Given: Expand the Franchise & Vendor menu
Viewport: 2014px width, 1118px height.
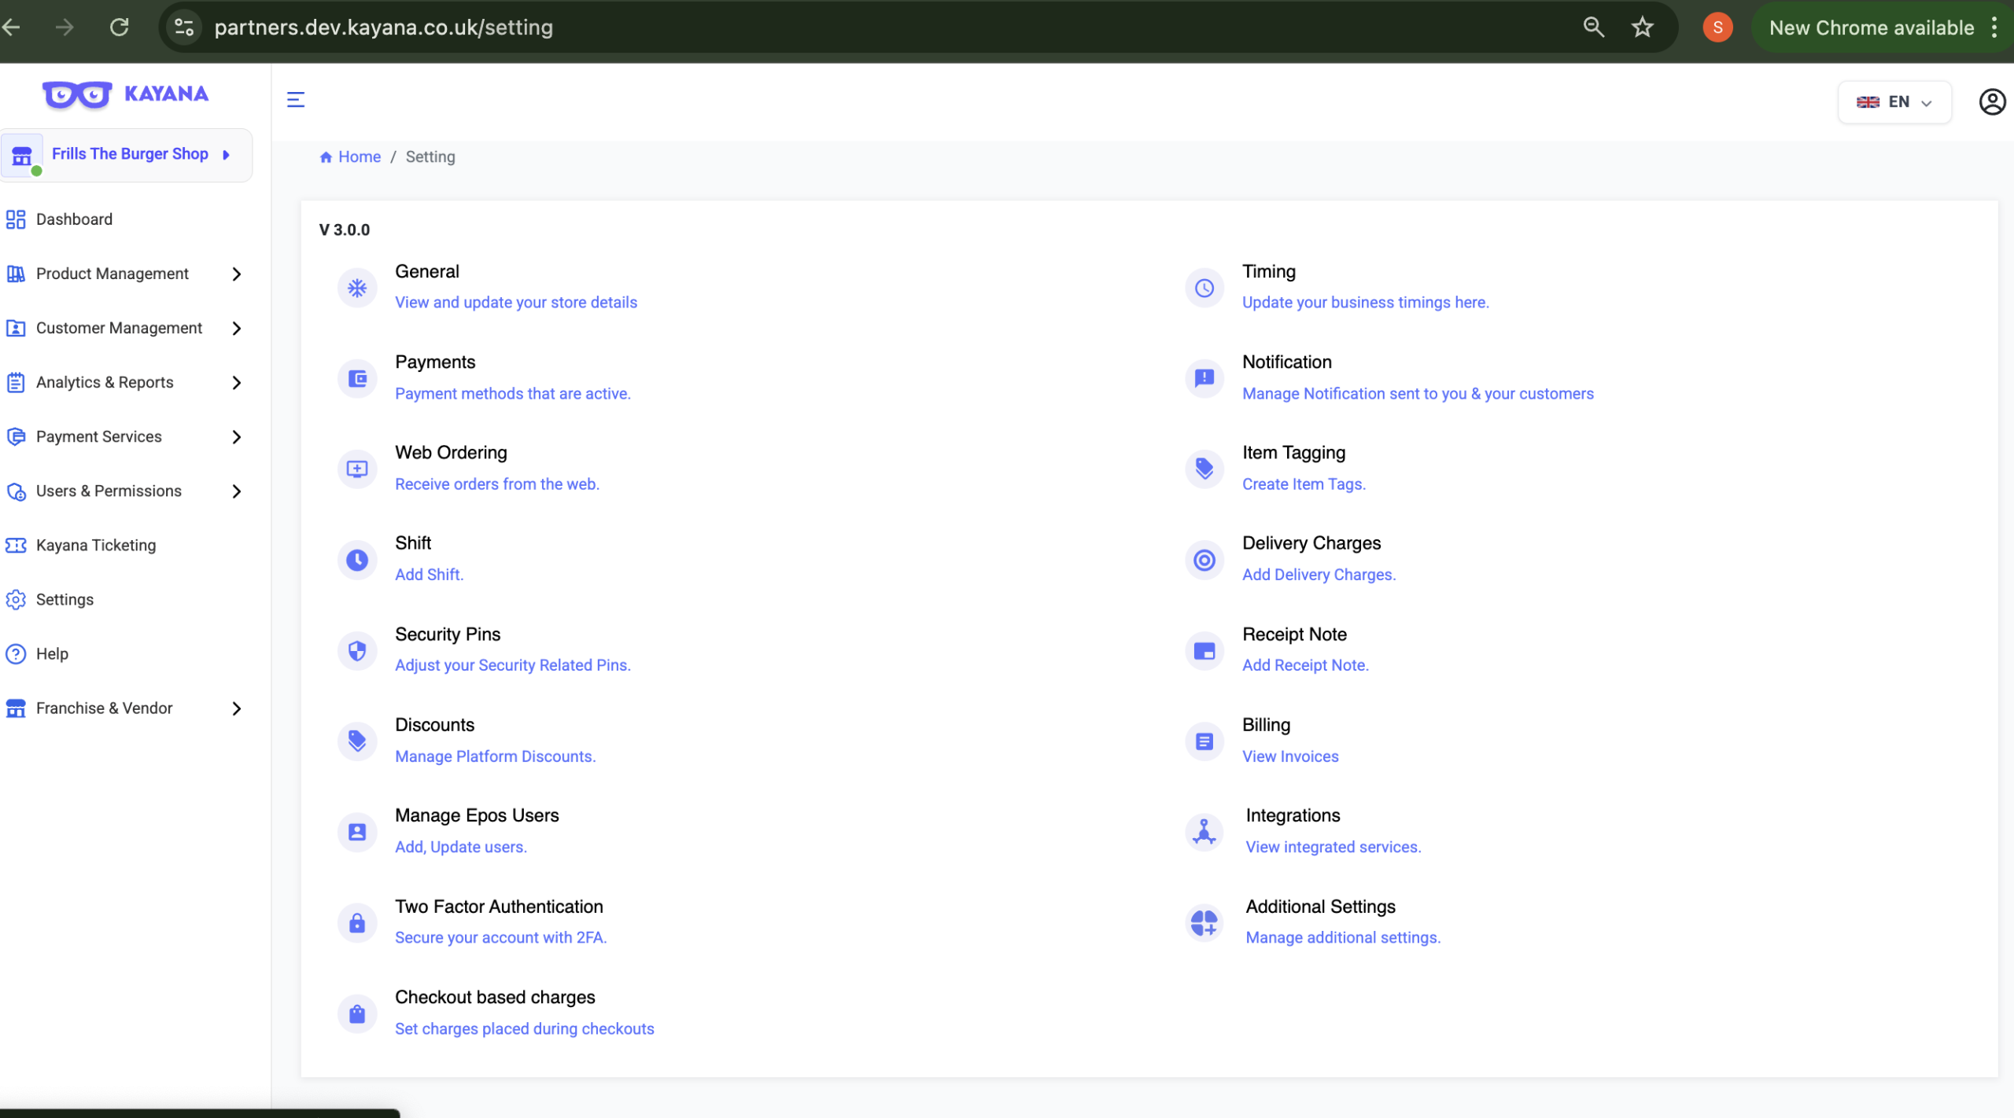Looking at the screenshot, I should click(x=126, y=708).
